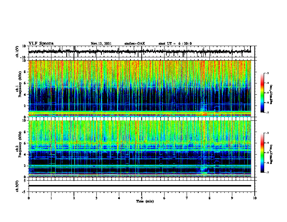Click the "-3" tick on ch.2 color bar
Image resolution: width=287 pixels, height=222 pixels.
(x=267, y=133)
